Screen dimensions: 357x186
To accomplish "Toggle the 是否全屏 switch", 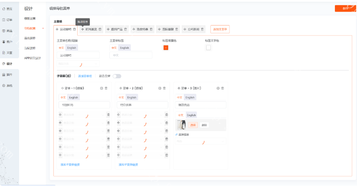I will point(117,76).
